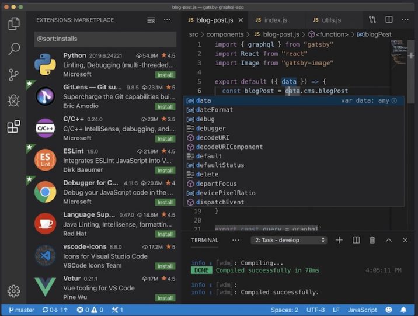The image size is (418, 316).
Task: Choose debugger keyword suggestion
Action: 294,129
